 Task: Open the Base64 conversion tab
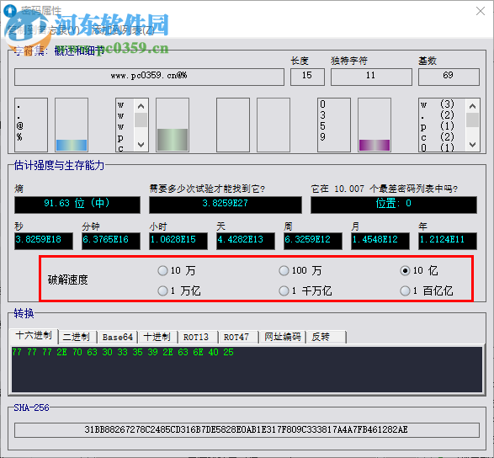[x=118, y=337]
